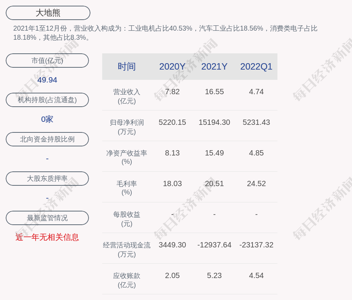This screenshot has width=352, height=300.
Task: Click the 大地熊 company name pill
Action: (48, 13)
